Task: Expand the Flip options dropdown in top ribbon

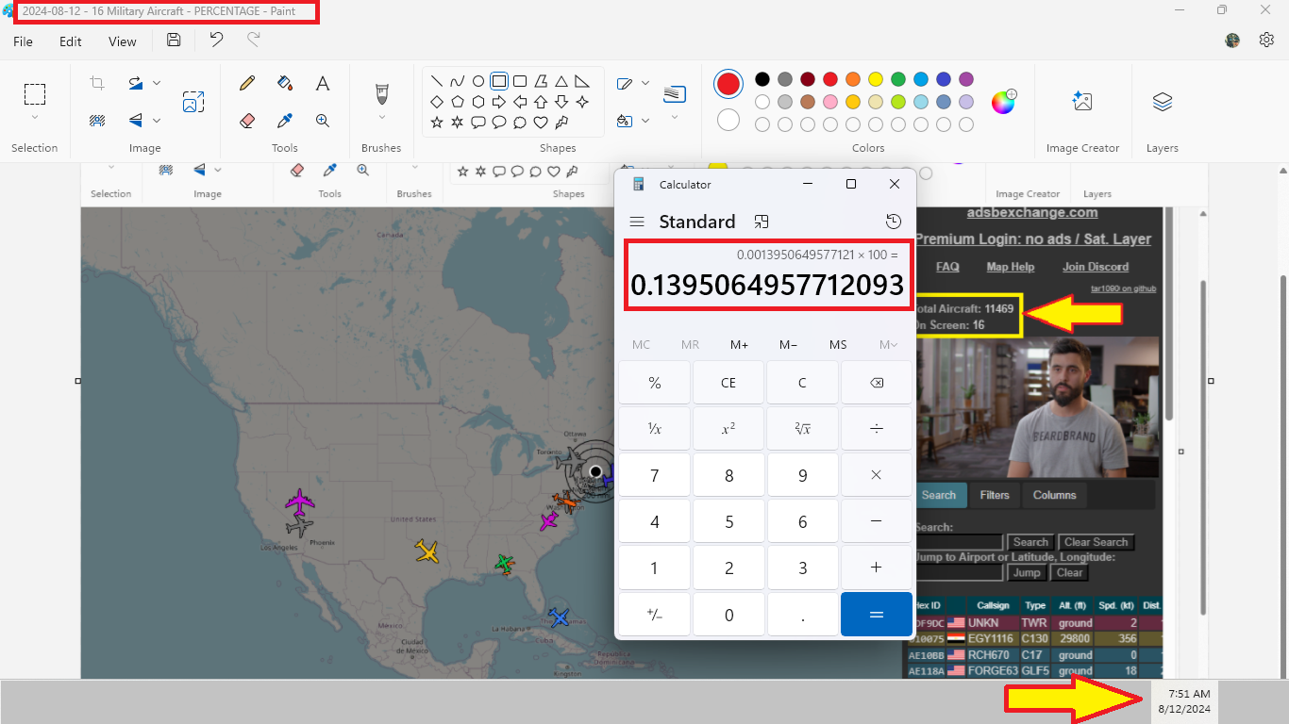Action: tap(157, 120)
